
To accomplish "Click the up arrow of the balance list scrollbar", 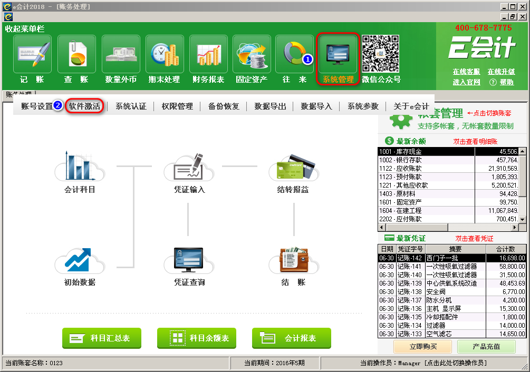I will [523, 151].
